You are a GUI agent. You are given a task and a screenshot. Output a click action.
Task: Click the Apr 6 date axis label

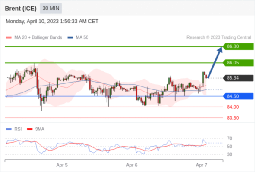[132, 165]
